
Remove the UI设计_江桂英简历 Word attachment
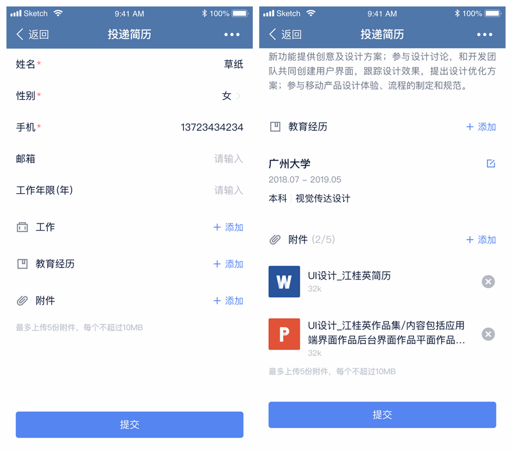pos(488,282)
